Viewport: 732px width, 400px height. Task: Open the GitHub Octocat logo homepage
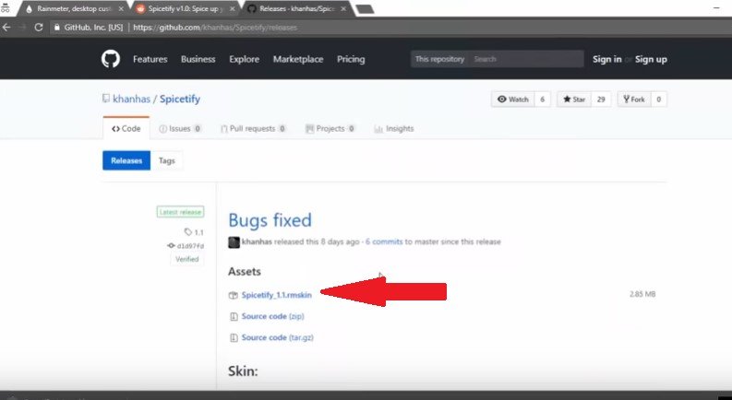click(111, 59)
